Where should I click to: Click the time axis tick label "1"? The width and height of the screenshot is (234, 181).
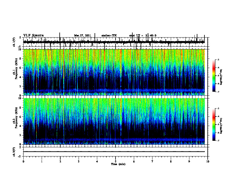pyautogui.click(x=42, y=161)
